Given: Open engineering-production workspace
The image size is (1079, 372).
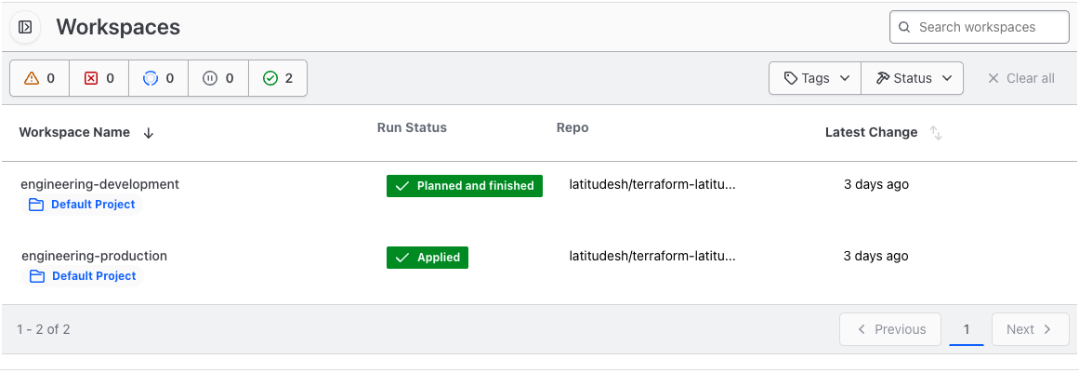Looking at the screenshot, I should tap(94, 256).
